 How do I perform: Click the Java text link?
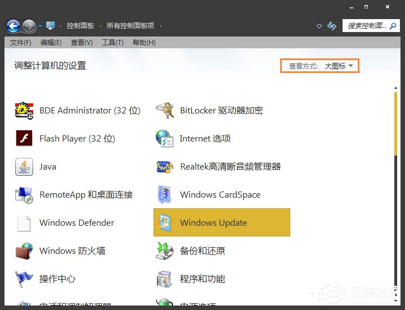tap(48, 167)
